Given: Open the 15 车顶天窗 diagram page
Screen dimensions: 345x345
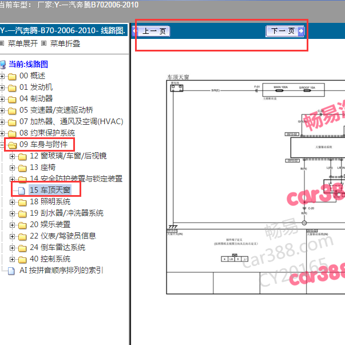Looking at the screenshot, I should pos(50,190).
